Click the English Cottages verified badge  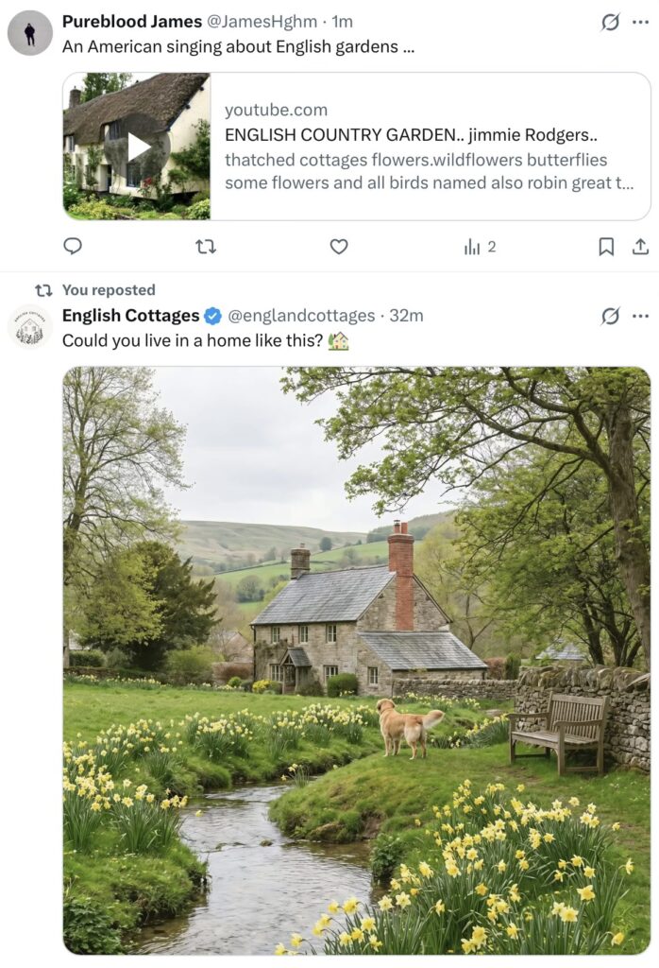coord(213,316)
